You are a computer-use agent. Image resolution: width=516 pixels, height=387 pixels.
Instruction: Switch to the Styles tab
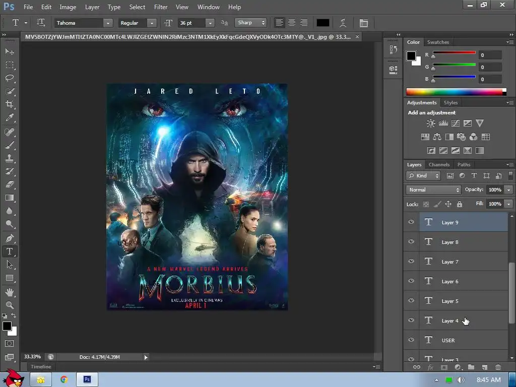(x=450, y=103)
